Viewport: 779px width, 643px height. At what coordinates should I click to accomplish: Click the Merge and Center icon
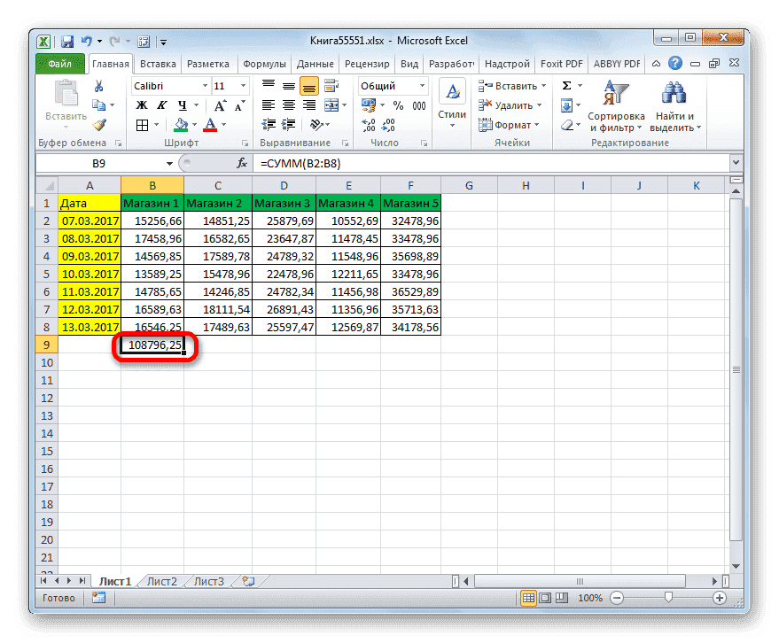tap(331, 105)
